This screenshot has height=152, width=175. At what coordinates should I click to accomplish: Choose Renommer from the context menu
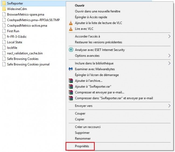tap(83, 139)
